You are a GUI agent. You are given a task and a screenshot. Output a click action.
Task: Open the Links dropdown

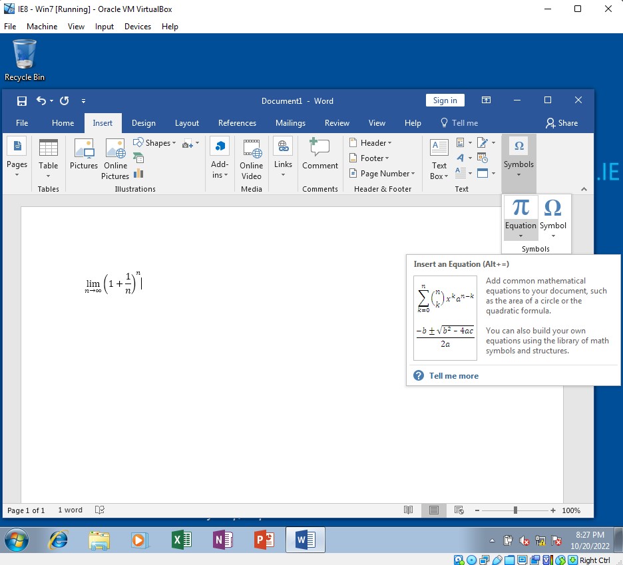[283, 157]
